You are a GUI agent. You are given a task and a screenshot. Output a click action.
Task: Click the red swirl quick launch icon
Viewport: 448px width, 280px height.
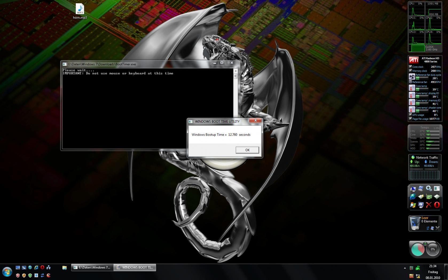(49, 275)
